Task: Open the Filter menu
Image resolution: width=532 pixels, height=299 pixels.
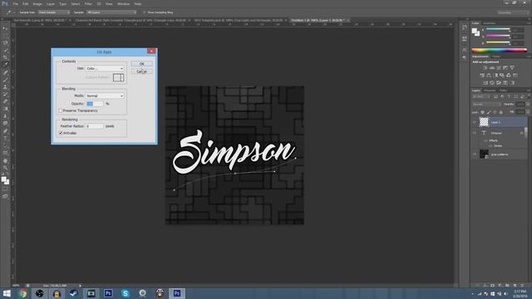Action: pos(88,4)
